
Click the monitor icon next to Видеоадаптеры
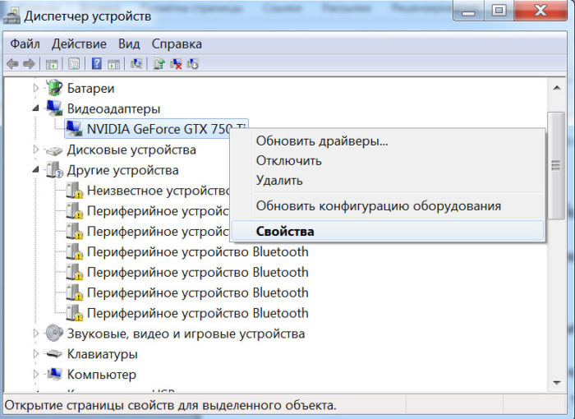point(54,108)
